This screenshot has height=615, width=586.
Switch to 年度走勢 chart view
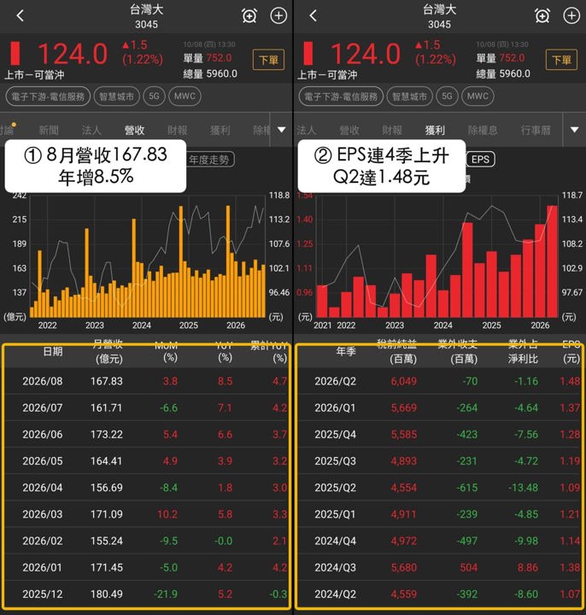pos(210,160)
